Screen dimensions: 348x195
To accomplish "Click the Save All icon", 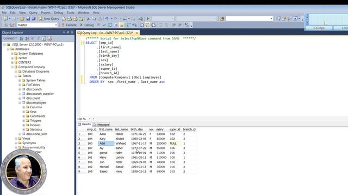I will 34,19.
